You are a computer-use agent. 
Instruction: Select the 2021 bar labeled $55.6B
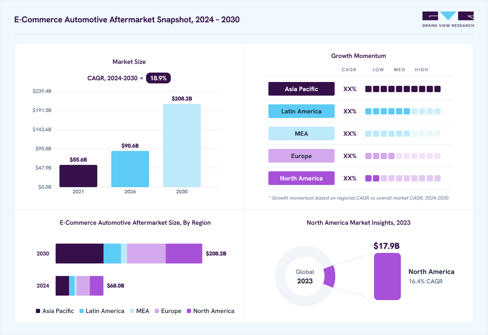(x=78, y=176)
